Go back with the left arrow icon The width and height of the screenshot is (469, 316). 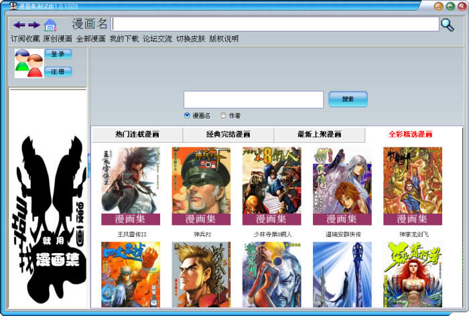pos(19,25)
